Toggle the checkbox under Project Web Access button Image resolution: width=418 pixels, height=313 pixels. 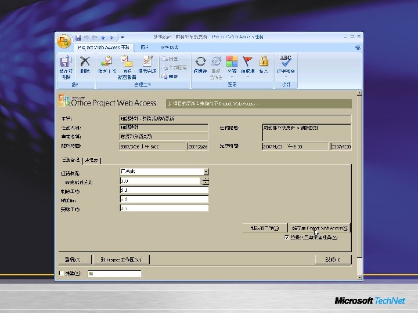[287, 237]
